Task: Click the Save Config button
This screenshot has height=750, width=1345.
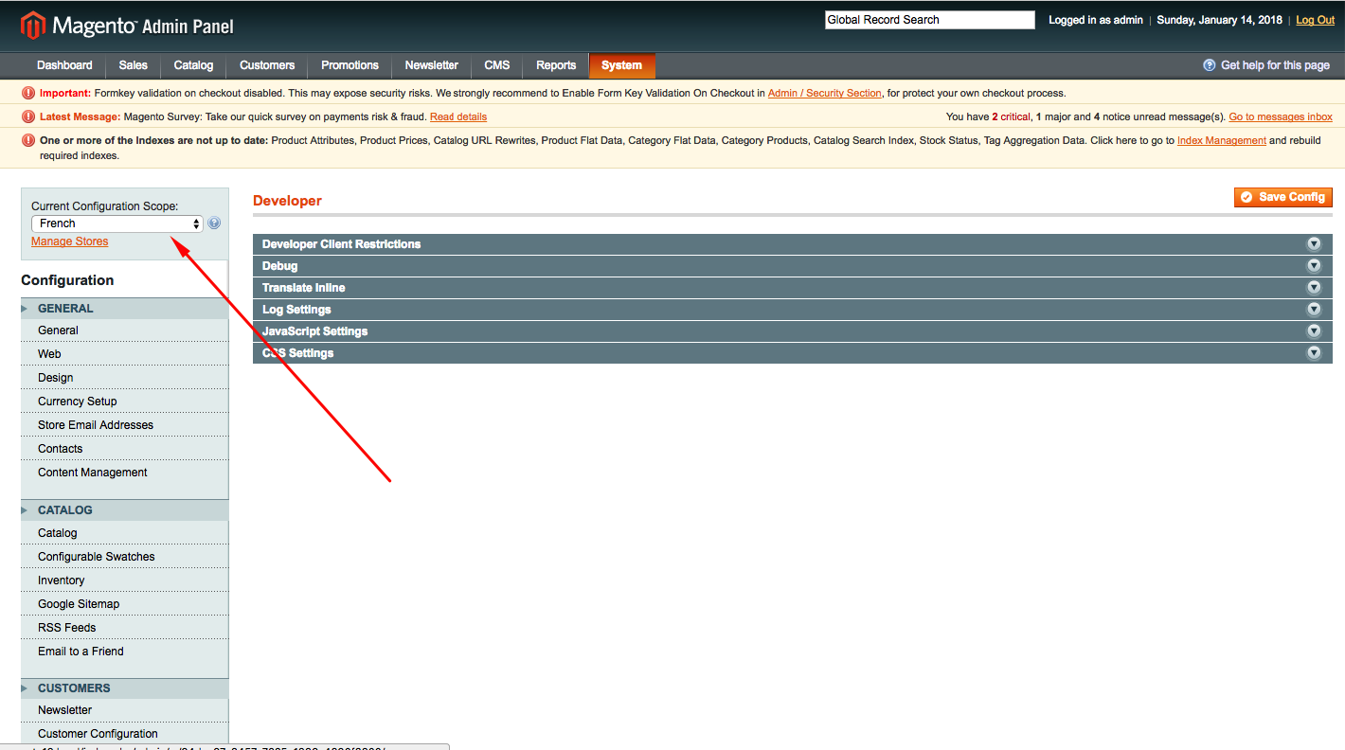Action: pos(1283,197)
